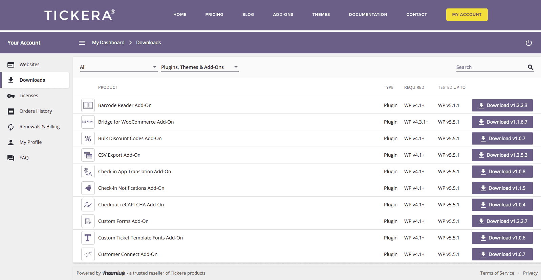The height and width of the screenshot is (280, 541).
Task: Download Bulk Discount Codes v1.0.7
Action: tap(502, 138)
